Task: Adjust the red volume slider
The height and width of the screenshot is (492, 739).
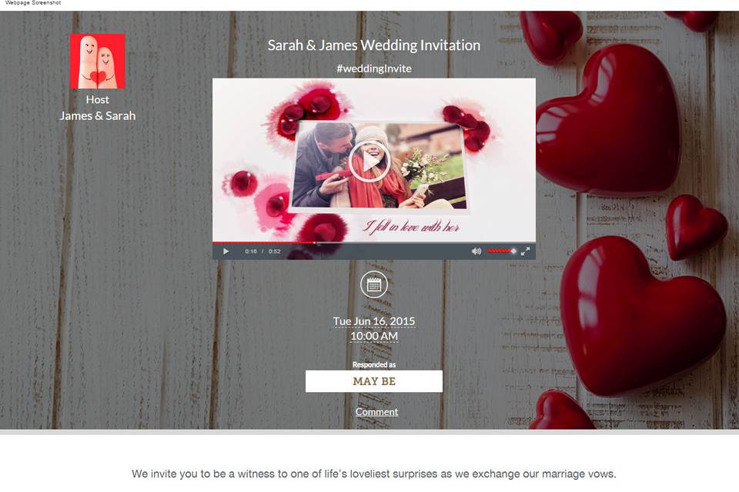Action: [x=502, y=251]
